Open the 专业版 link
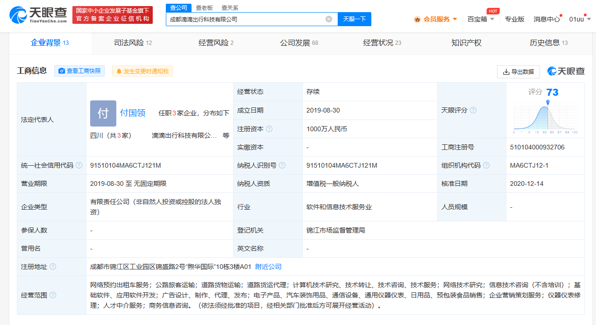The image size is (596, 325). tap(514, 19)
